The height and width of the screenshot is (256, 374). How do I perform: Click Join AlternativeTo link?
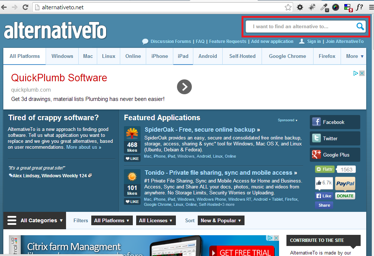pos(345,42)
